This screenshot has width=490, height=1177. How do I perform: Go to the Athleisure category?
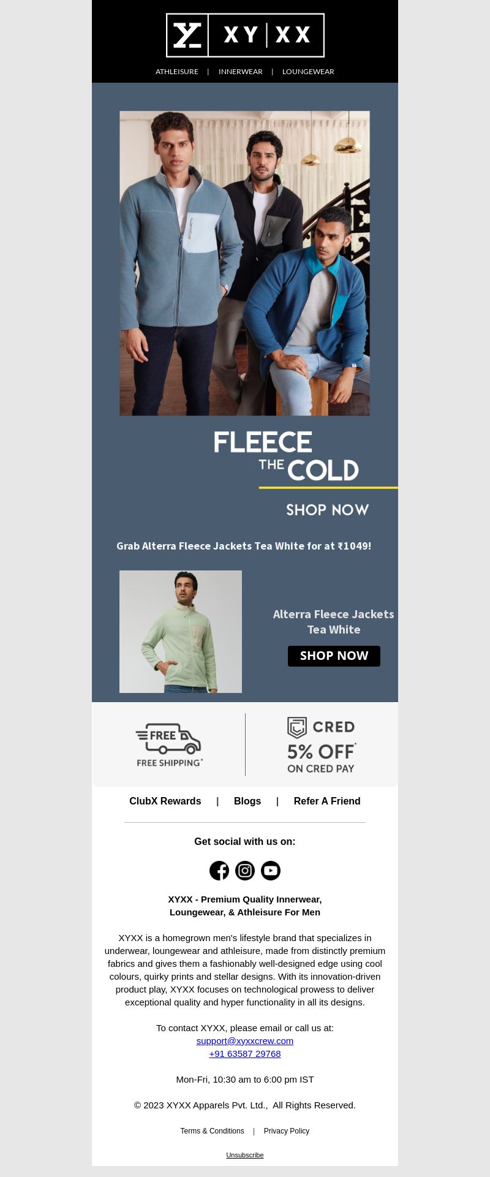pyautogui.click(x=177, y=72)
